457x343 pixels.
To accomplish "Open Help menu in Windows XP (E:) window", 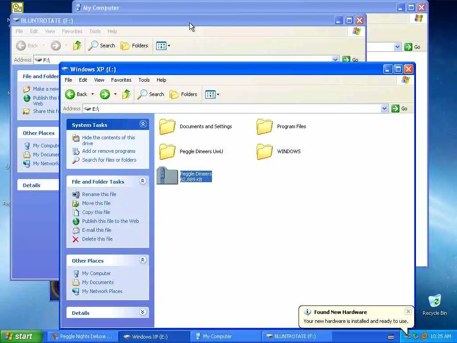I will coord(161,80).
